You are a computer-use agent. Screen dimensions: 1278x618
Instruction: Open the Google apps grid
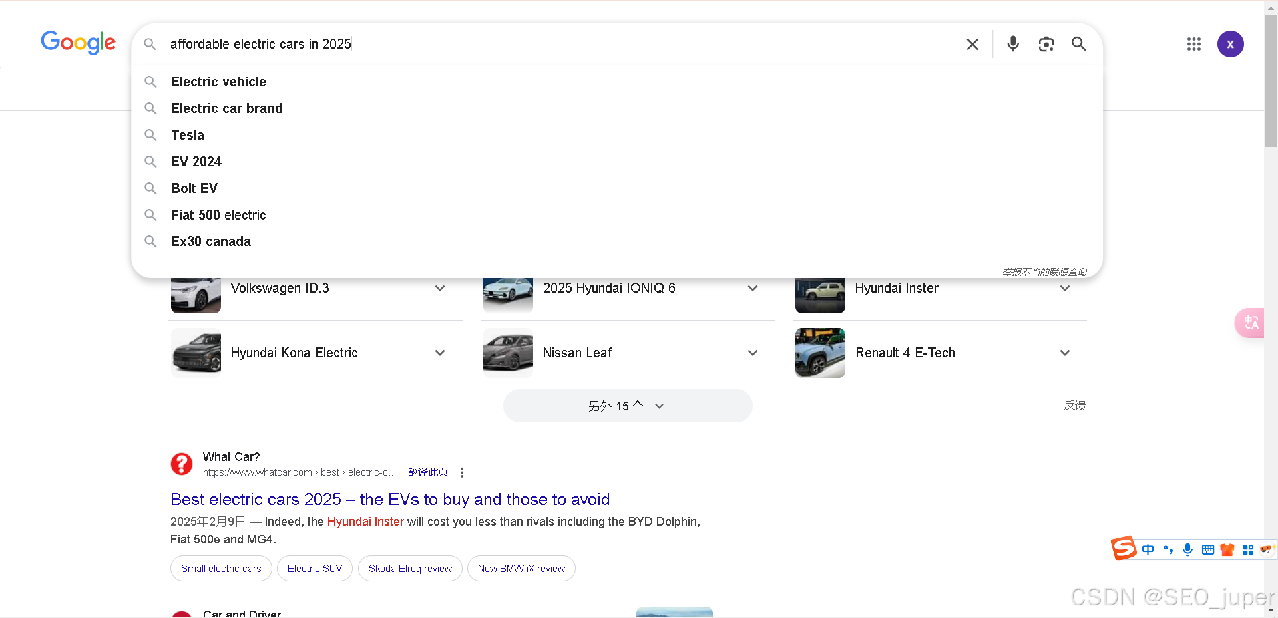1194,44
